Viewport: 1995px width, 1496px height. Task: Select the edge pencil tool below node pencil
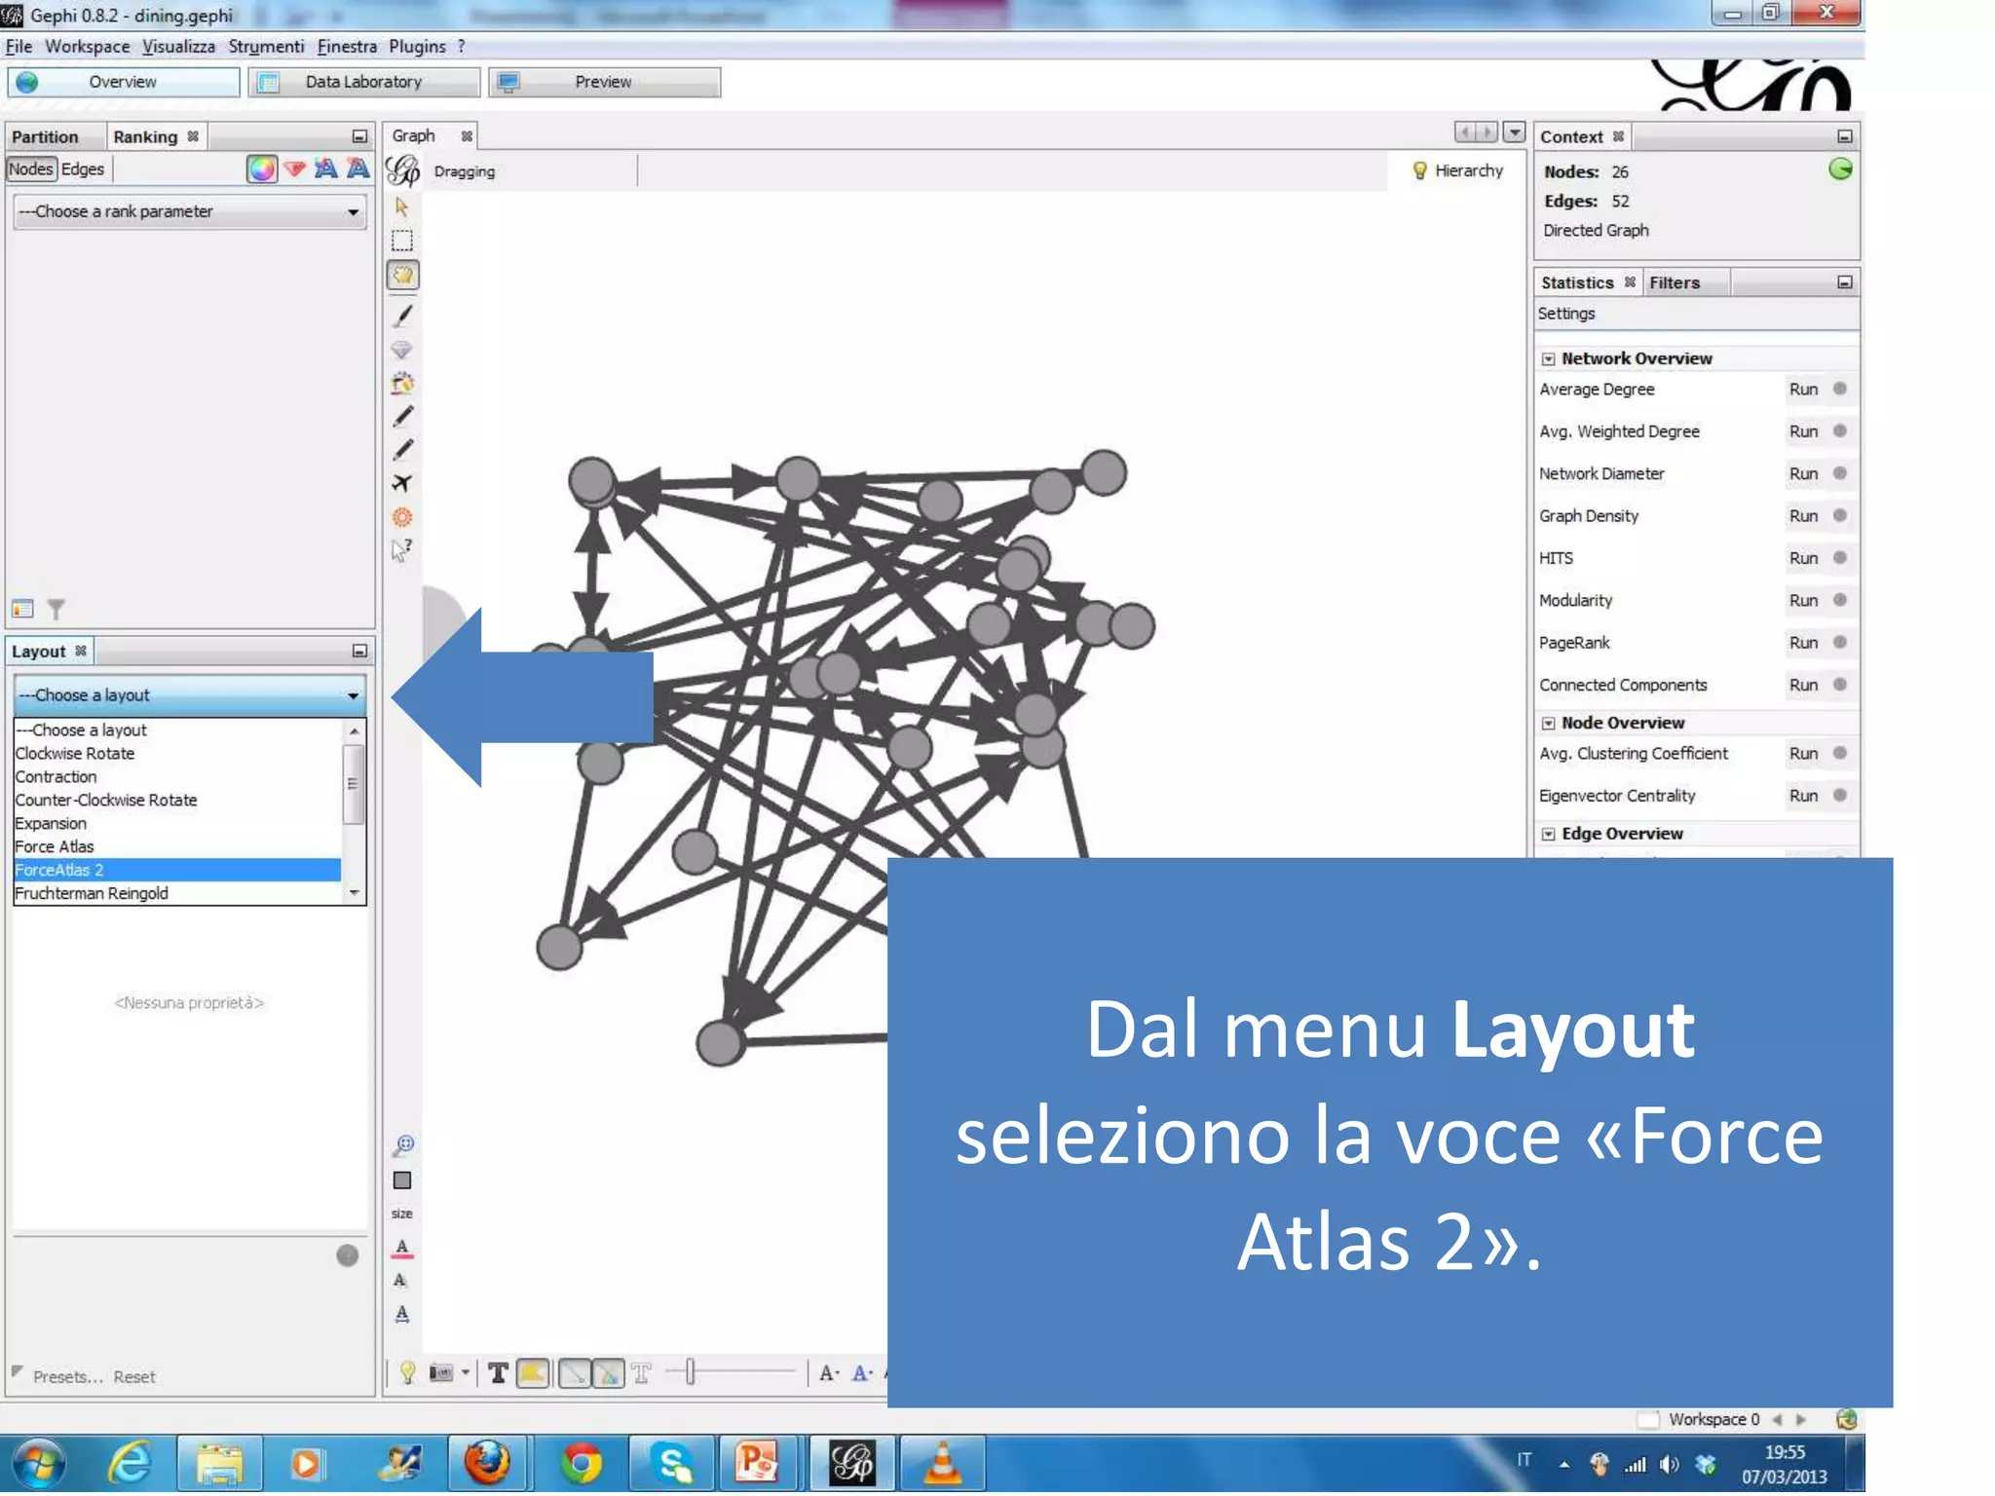tap(402, 450)
